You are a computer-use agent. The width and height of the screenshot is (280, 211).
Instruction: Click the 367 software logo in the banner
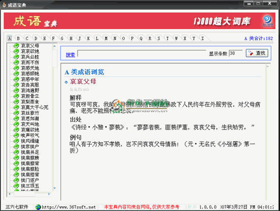[x=267, y=21]
